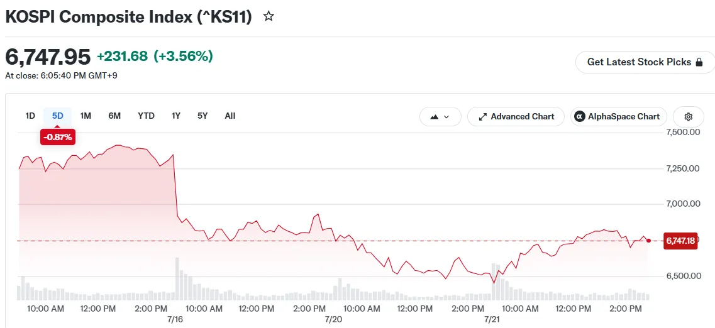Click the KOSPI Composite Index title
Viewport: 715px width, 328px height.
click(128, 18)
